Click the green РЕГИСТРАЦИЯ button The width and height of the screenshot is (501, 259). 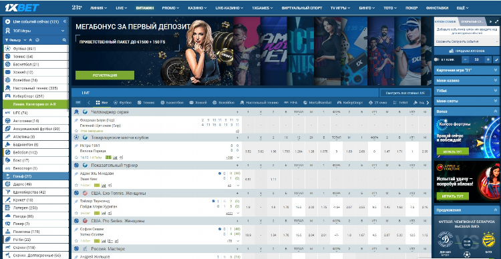tap(105, 75)
